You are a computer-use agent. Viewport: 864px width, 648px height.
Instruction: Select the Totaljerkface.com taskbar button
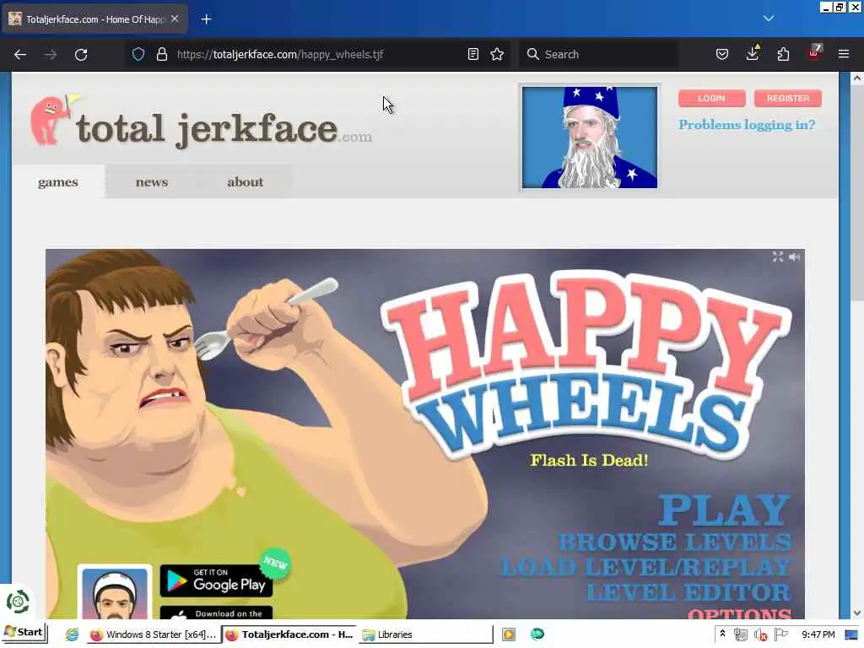click(x=289, y=634)
